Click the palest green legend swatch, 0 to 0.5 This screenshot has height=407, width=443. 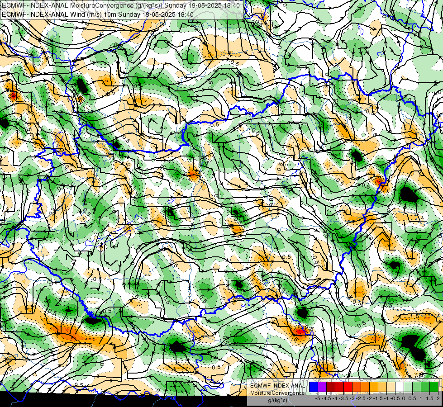[408, 387]
